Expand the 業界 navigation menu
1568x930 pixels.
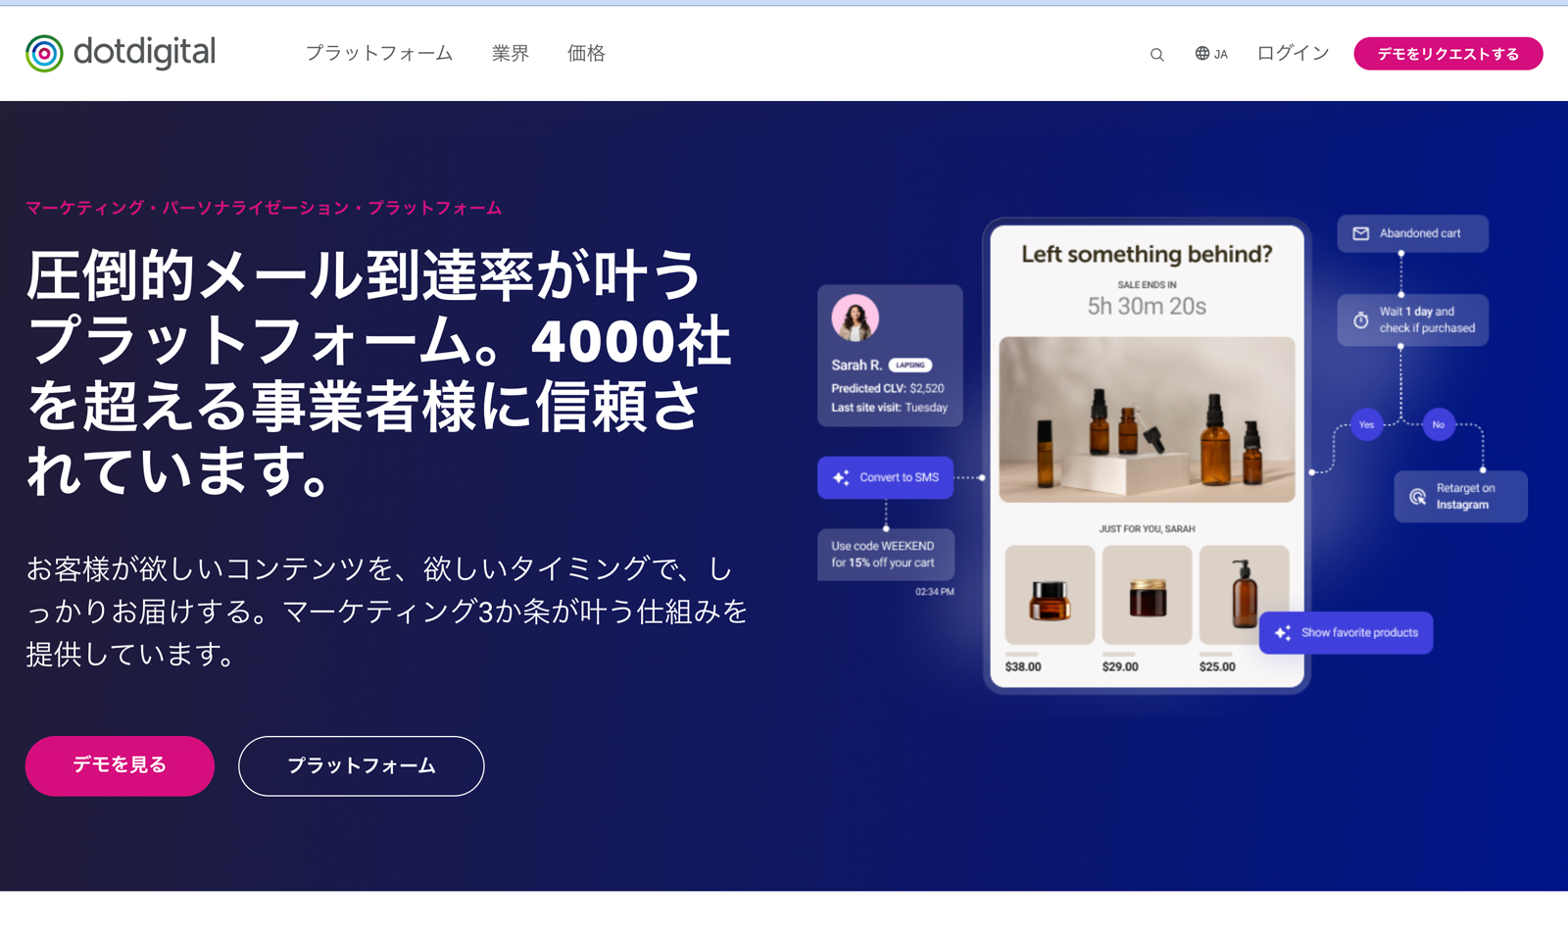coord(510,54)
